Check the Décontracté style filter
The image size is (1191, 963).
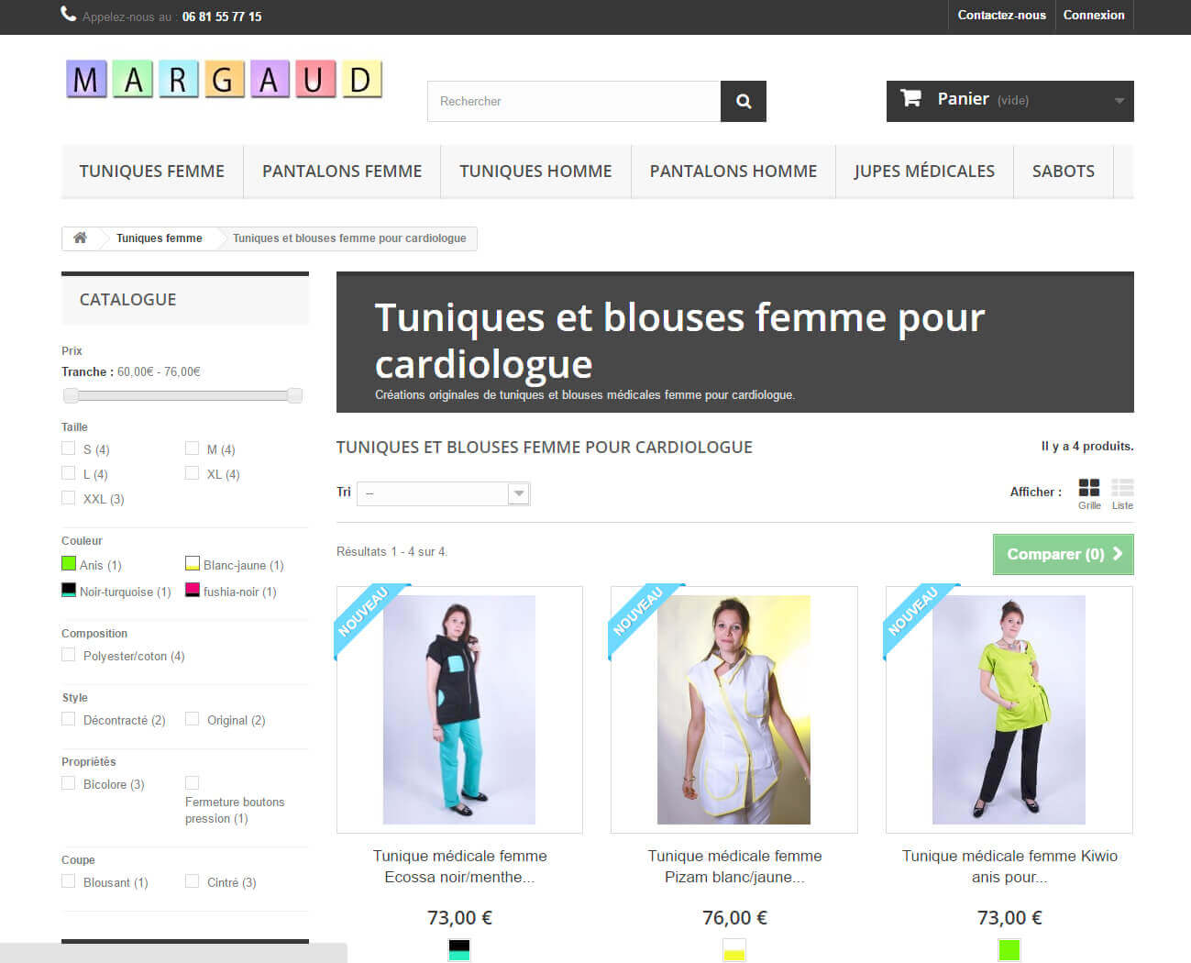tap(69, 719)
